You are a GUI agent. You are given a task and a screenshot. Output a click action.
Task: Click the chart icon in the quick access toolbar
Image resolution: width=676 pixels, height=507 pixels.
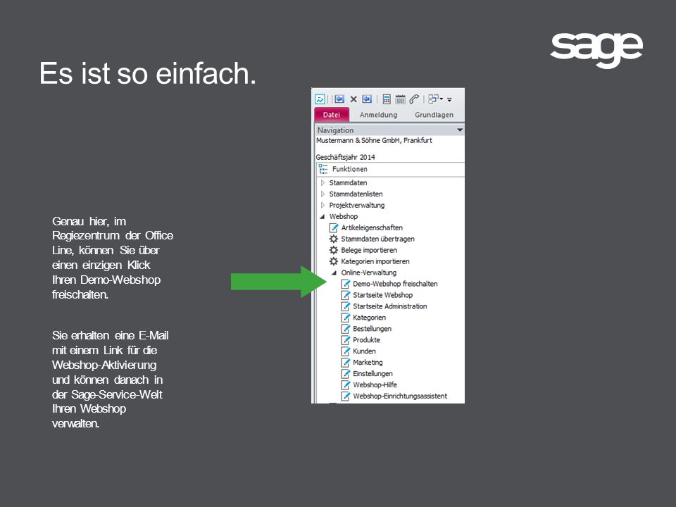click(320, 99)
